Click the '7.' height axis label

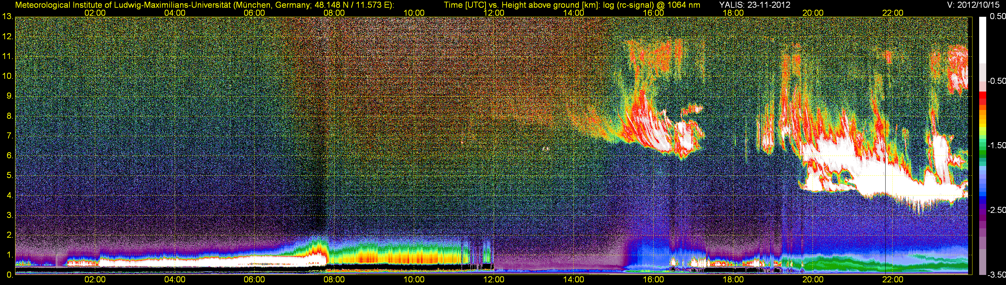(9, 136)
